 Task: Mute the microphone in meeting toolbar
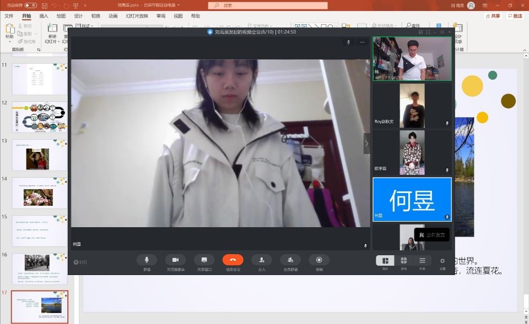(147, 260)
